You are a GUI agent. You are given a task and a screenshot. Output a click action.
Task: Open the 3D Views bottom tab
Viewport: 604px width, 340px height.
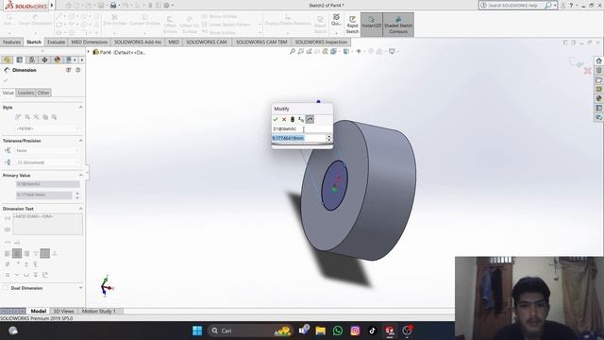(63, 311)
